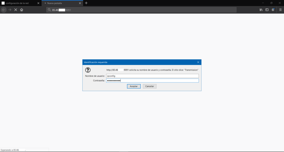Close the 'Nueva pestaña' tab
Image resolution: width=284 pixels, height=152 pixels.
click(x=80, y=3)
